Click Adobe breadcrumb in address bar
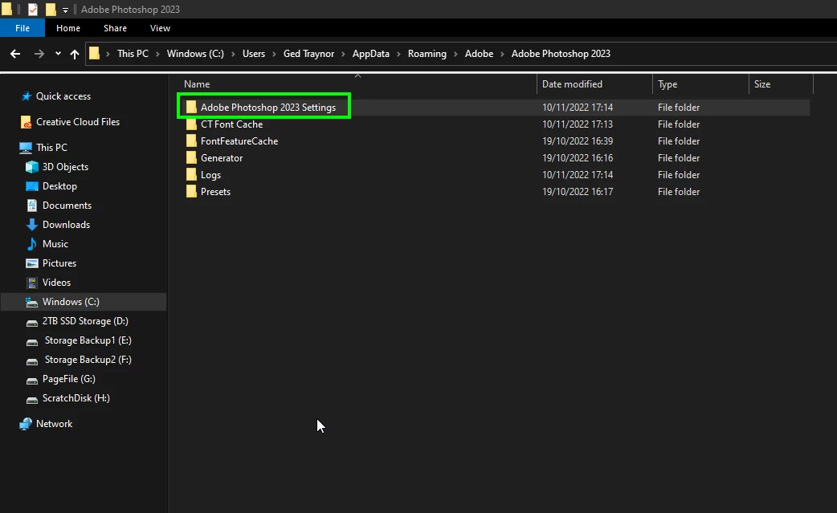Image resolution: width=837 pixels, height=513 pixels. 479,54
